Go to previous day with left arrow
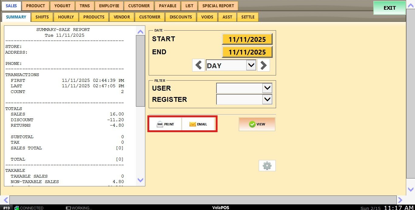415x210 pixels. [199, 65]
